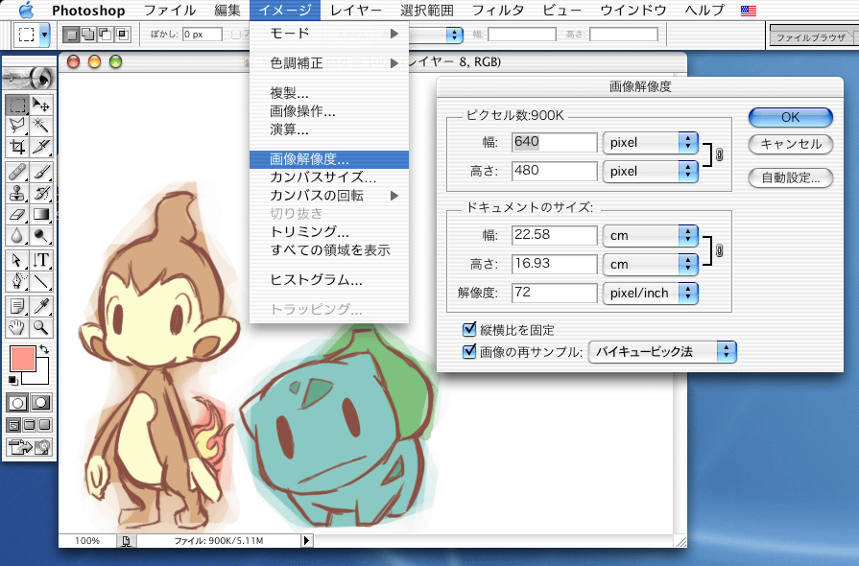Select the Notes tool
Image resolution: width=859 pixels, height=566 pixels.
coord(17,307)
